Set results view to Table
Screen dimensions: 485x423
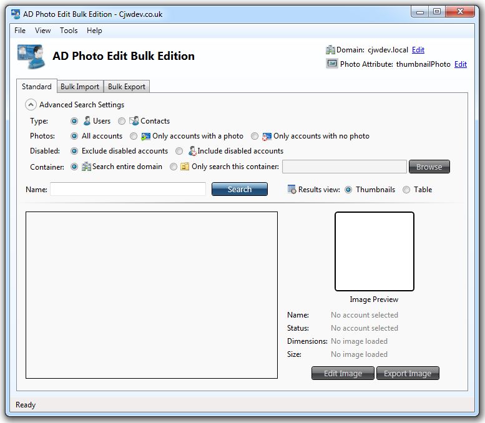tap(406, 190)
